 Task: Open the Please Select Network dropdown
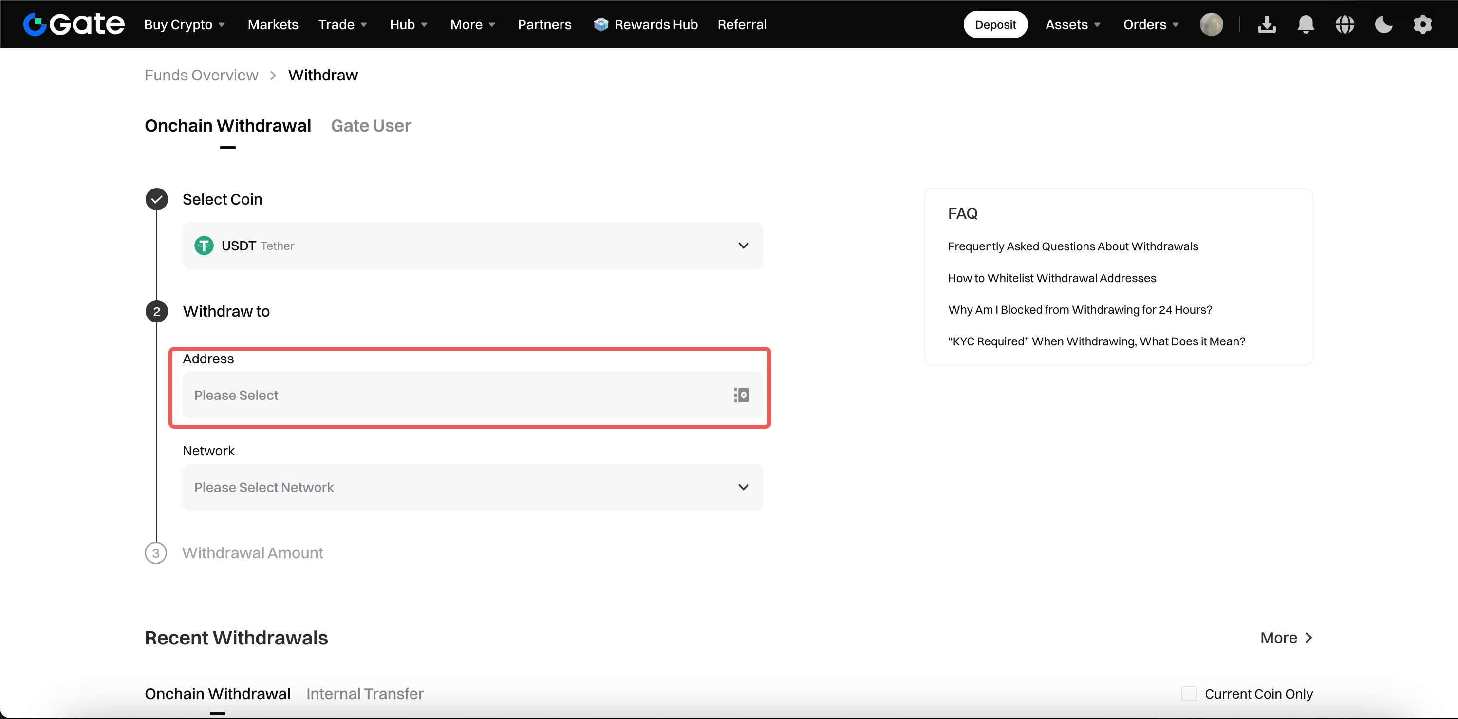coord(472,487)
